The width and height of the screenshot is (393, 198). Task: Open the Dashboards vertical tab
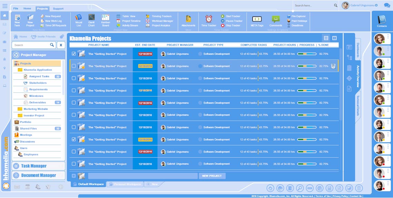(358, 49)
